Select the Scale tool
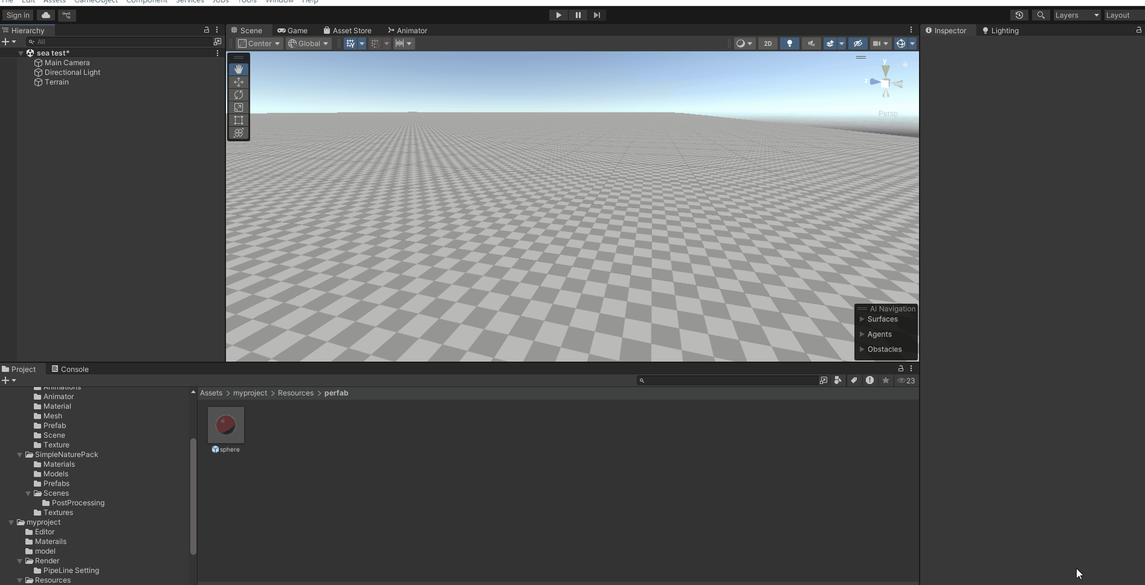This screenshot has width=1145, height=585. click(239, 107)
